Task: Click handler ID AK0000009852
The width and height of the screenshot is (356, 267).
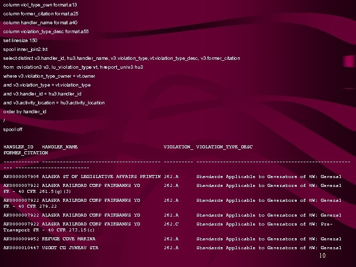Action: (21, 239)
